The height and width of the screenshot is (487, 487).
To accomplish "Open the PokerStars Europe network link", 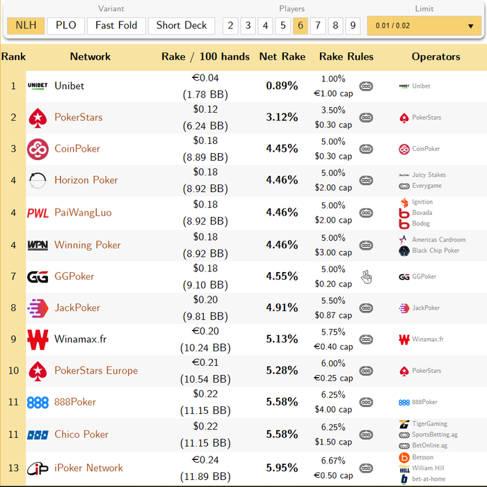I will coord(96,371).
